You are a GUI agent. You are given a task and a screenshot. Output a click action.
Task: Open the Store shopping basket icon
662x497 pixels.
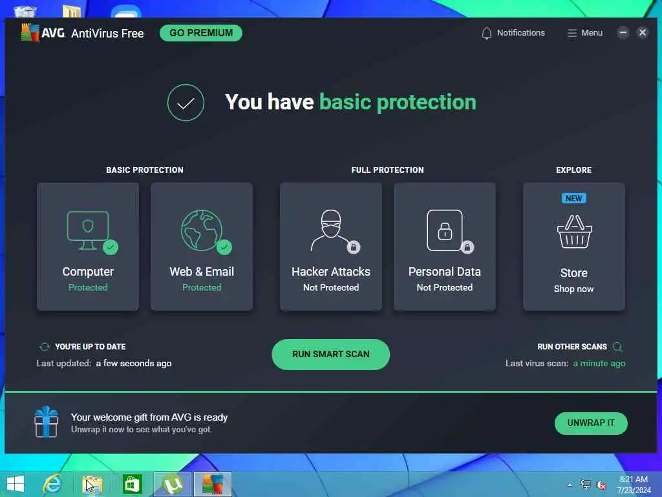click(x=574, y=232)
